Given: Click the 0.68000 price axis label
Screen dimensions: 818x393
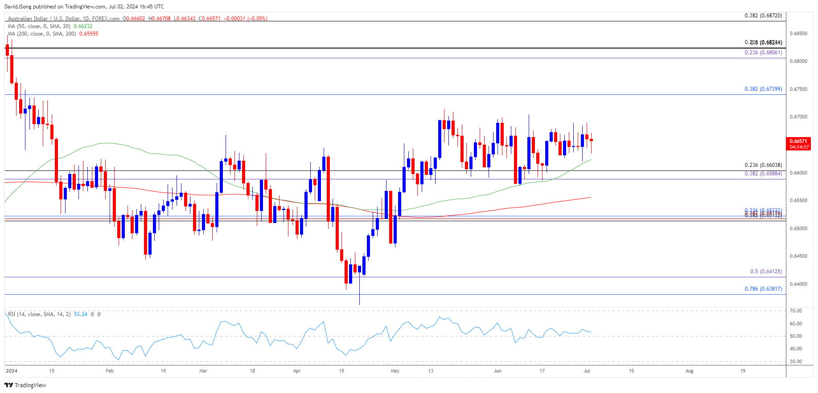Looking at the screenshot, I should pos(798,61).
